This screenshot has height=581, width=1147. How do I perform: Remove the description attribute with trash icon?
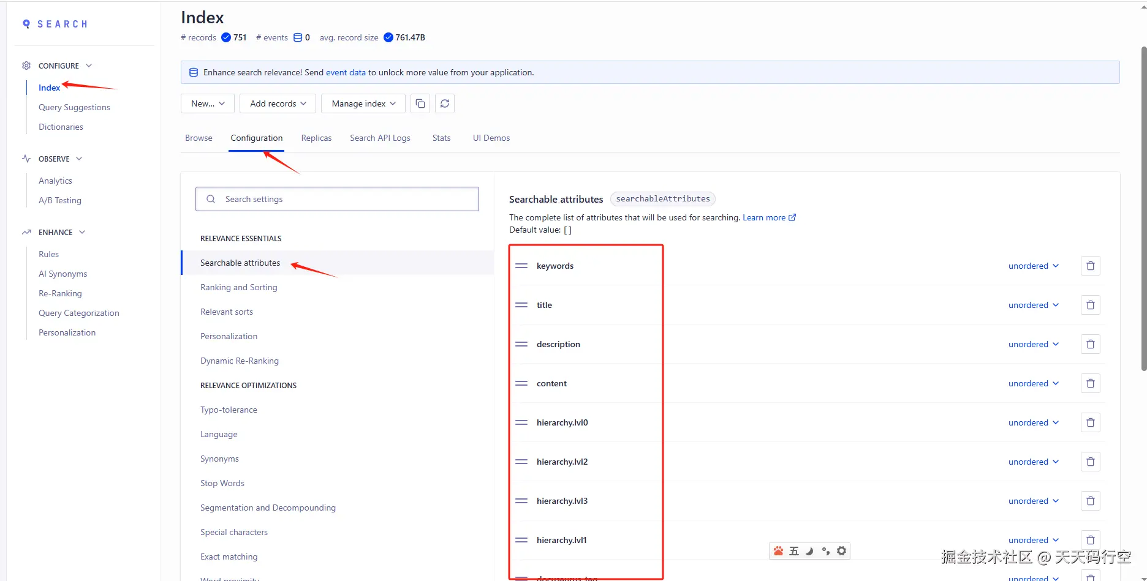[1091, 344]
